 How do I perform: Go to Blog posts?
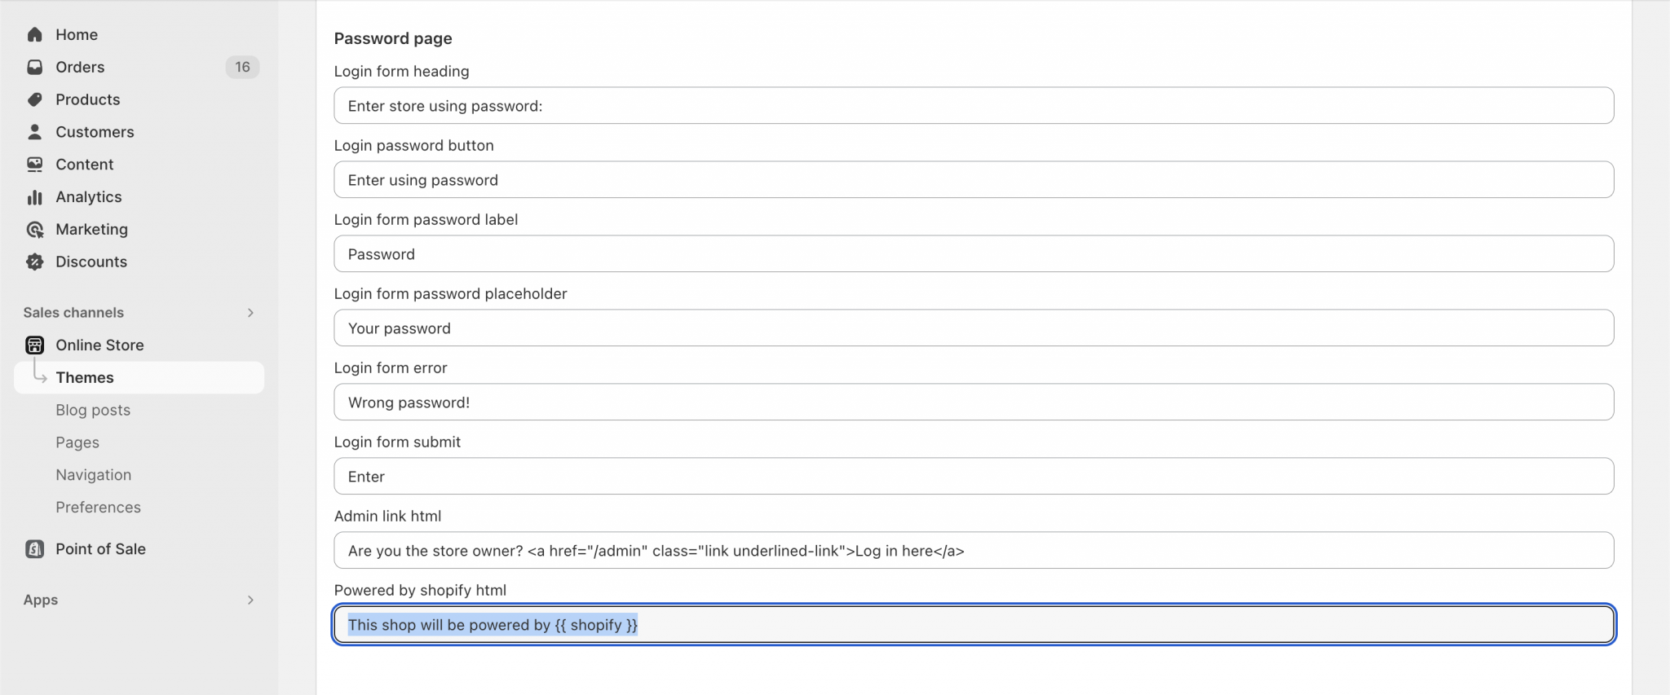(x=93, y=410)
